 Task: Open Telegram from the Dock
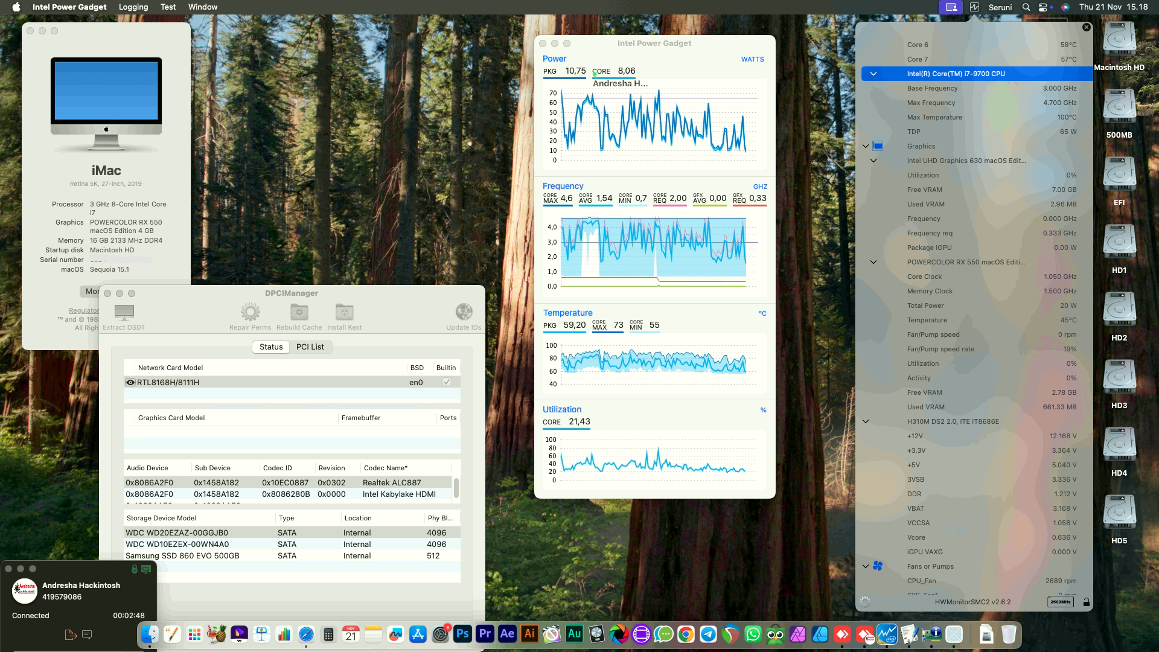tap(708, 634)
